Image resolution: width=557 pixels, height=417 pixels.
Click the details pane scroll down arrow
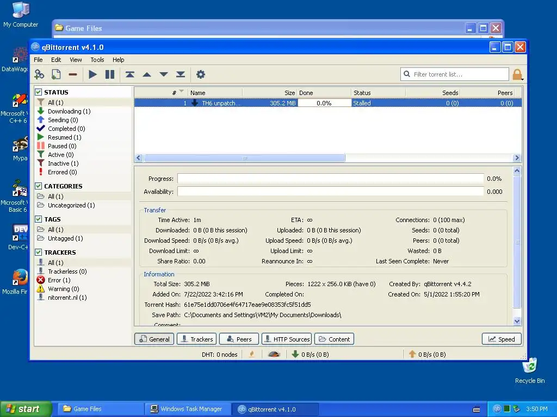pos(517,321)
